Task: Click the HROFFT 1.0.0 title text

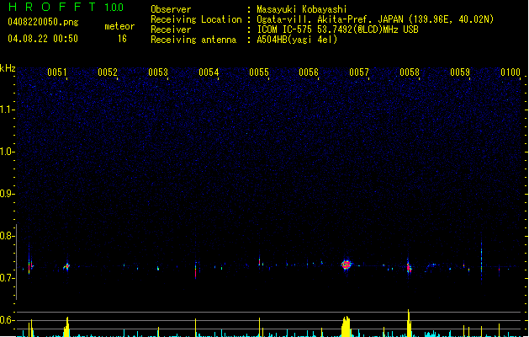Action: pyautogui.click(x=66, y=7)
